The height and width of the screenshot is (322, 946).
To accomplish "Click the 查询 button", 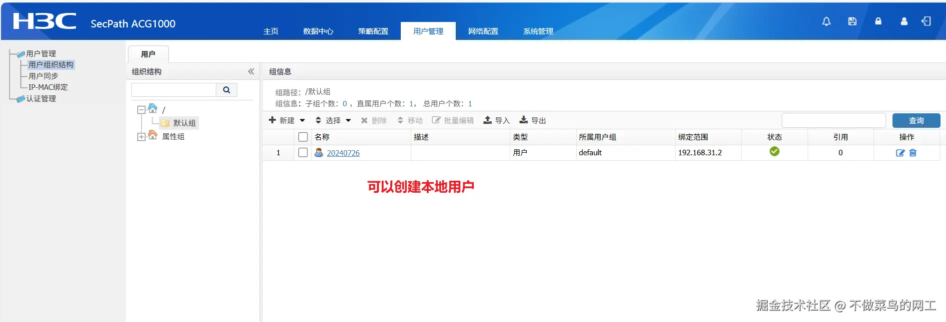I will 917,120.
